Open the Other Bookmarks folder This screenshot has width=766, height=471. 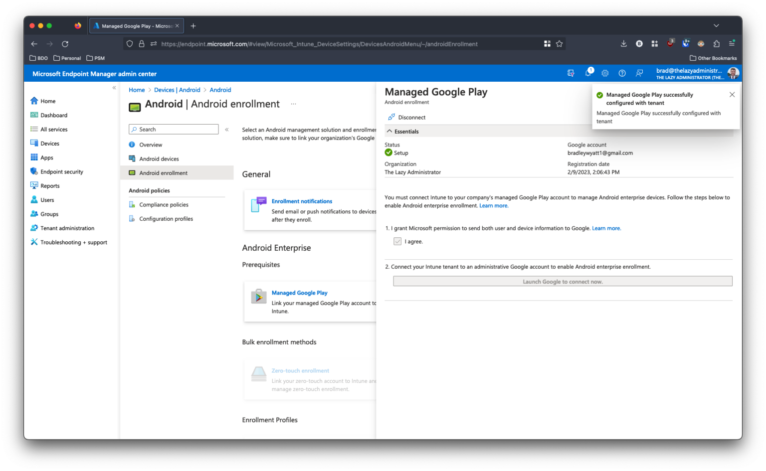pyautogui.click(x=713, y=58)
